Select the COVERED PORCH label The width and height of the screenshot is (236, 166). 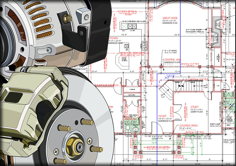(188, 126)
